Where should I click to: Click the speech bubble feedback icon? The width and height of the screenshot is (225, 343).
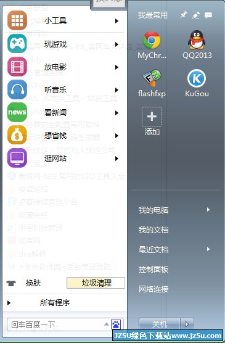click(208, 15)
